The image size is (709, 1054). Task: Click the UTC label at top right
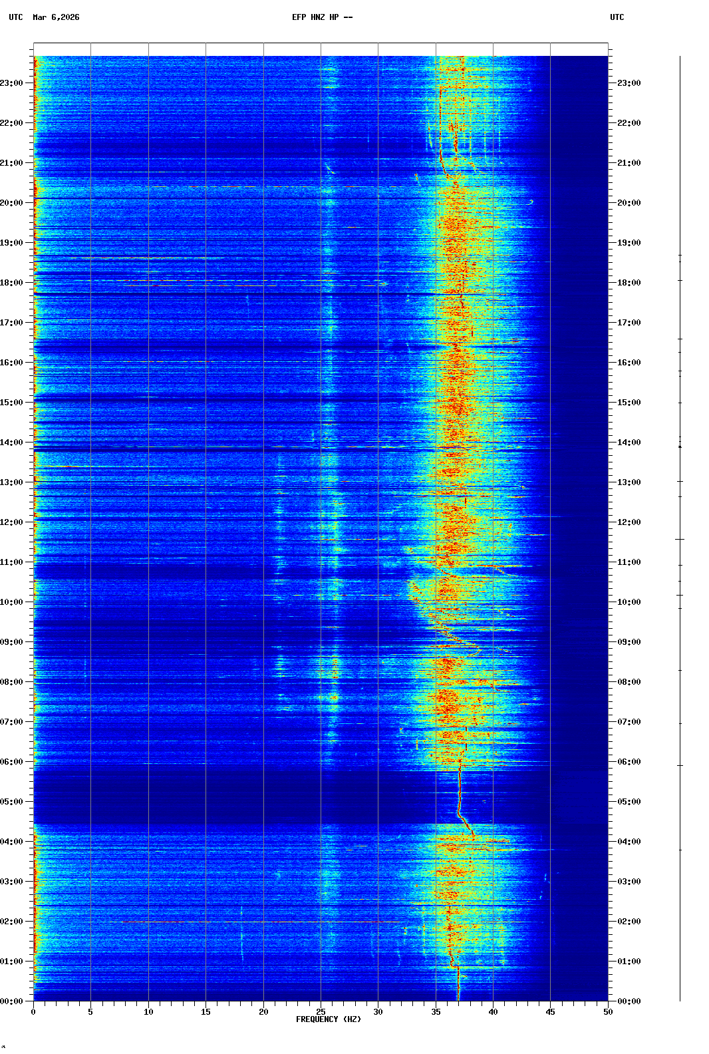coord(617,17)
